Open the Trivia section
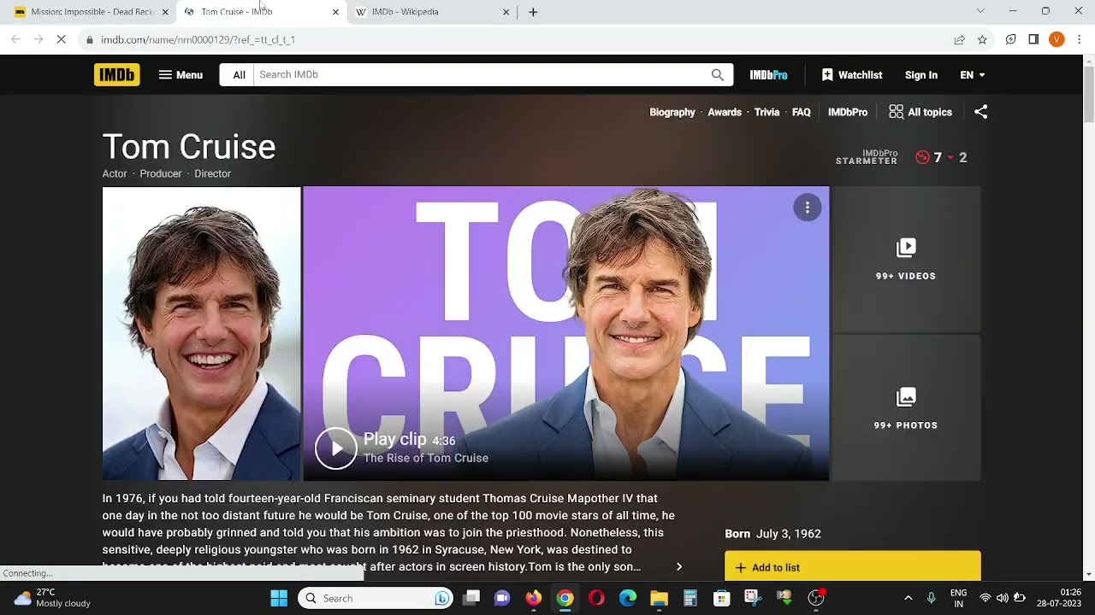Screen dimensions: 1095x615 pos(766,112)
